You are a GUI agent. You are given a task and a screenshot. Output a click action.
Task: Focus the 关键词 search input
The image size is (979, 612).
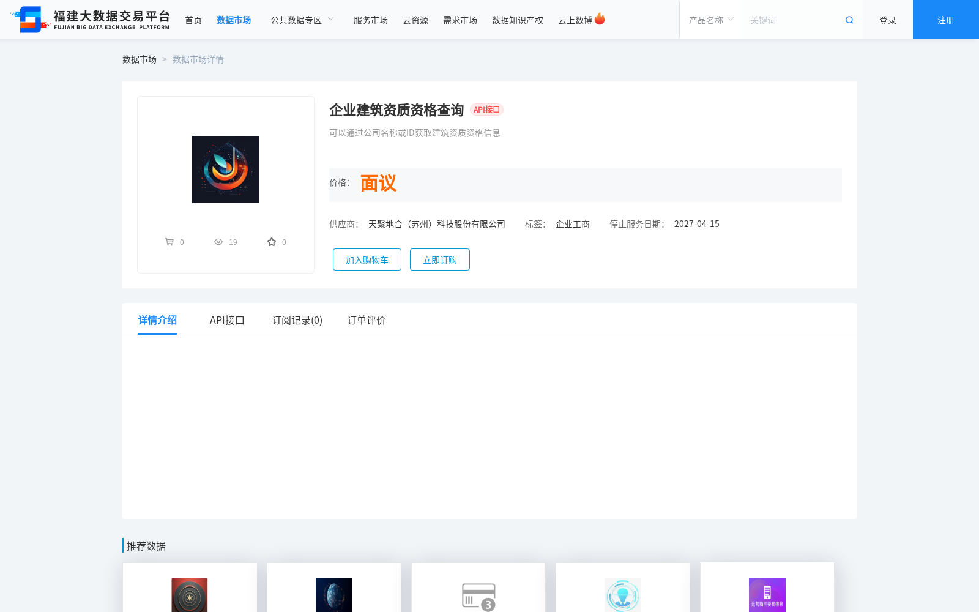793,20
